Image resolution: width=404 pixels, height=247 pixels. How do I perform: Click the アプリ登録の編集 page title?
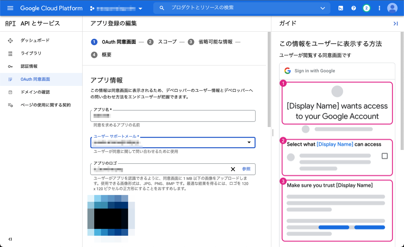coord(113,23)
